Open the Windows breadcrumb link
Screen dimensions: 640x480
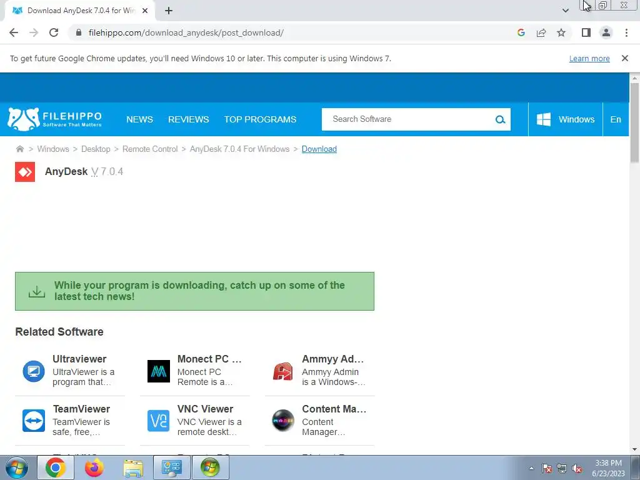tap(53, 149)
